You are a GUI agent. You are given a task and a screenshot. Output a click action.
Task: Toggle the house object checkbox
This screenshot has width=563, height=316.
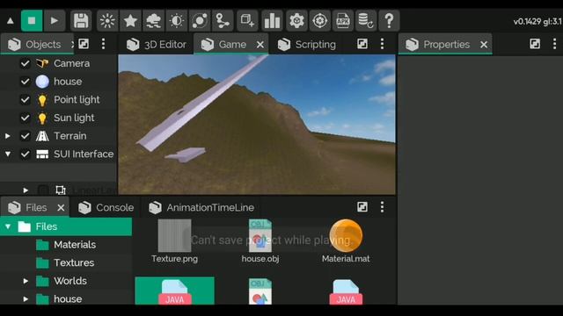(x=25, y=82)
